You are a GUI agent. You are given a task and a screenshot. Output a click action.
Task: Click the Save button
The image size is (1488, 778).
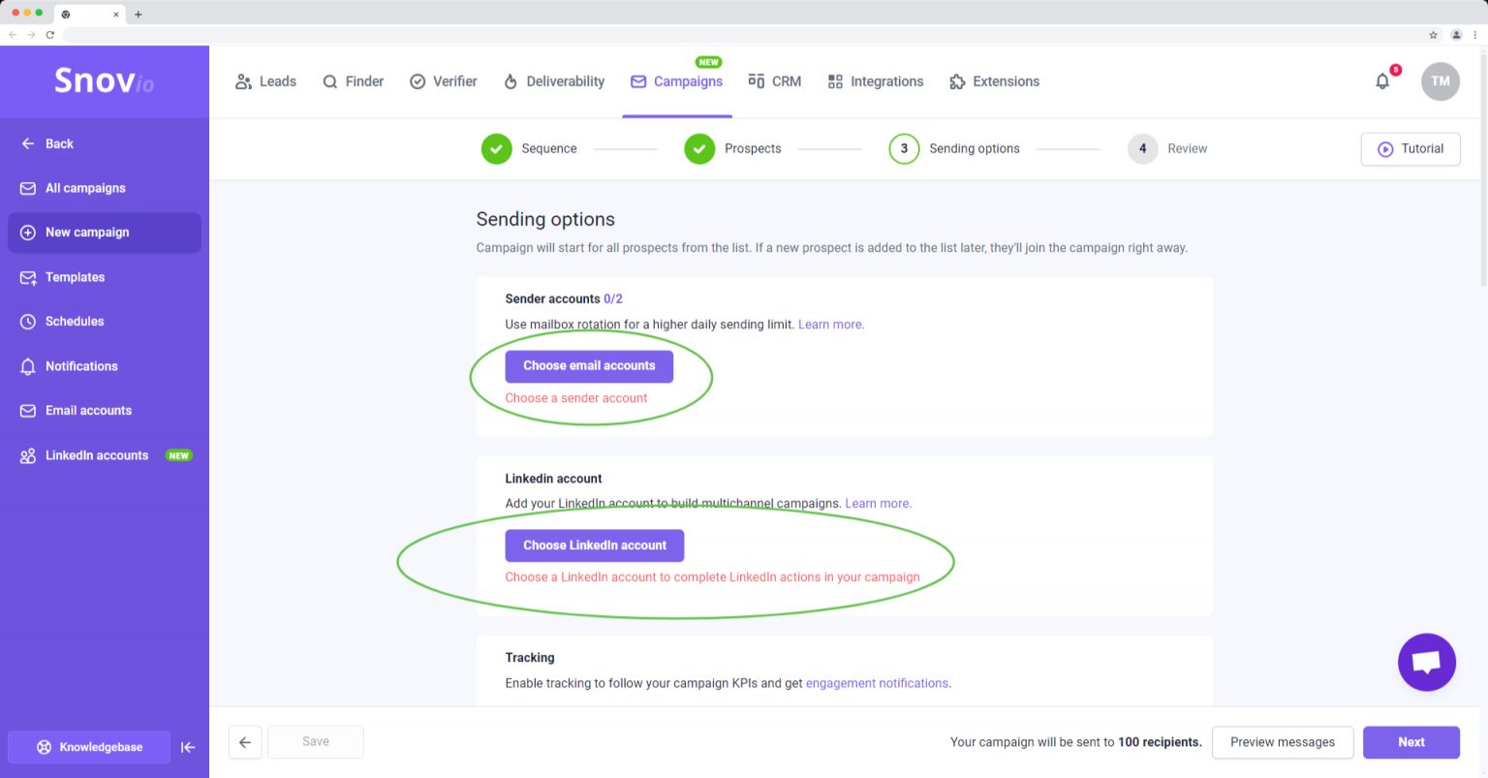316,742
